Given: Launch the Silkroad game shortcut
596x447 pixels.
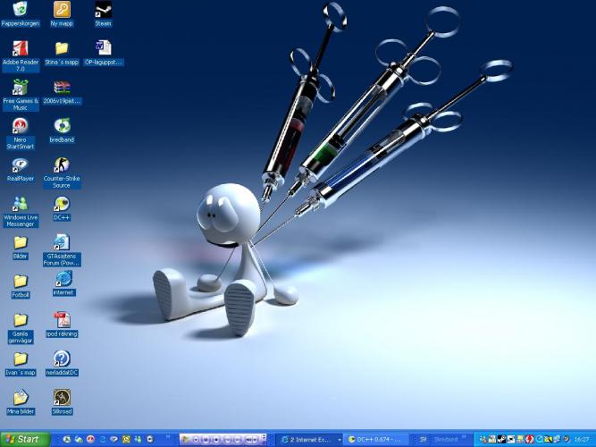Looking at the screenshot, I should [62, 397].
